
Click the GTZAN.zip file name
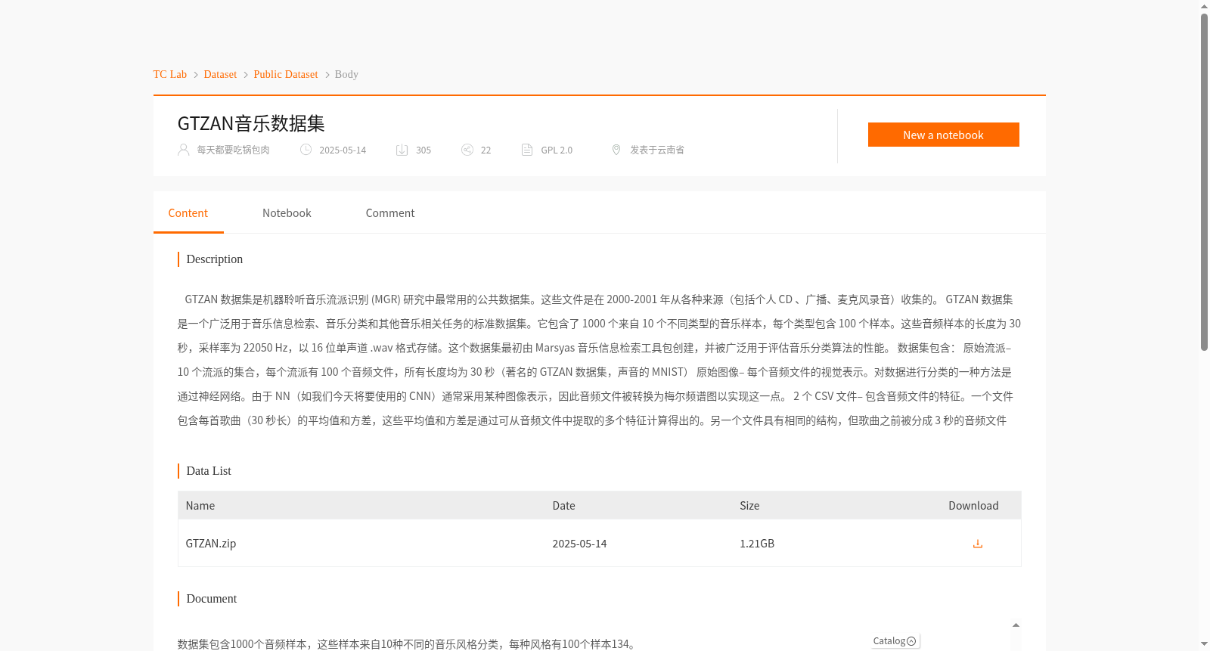[211, 544]
